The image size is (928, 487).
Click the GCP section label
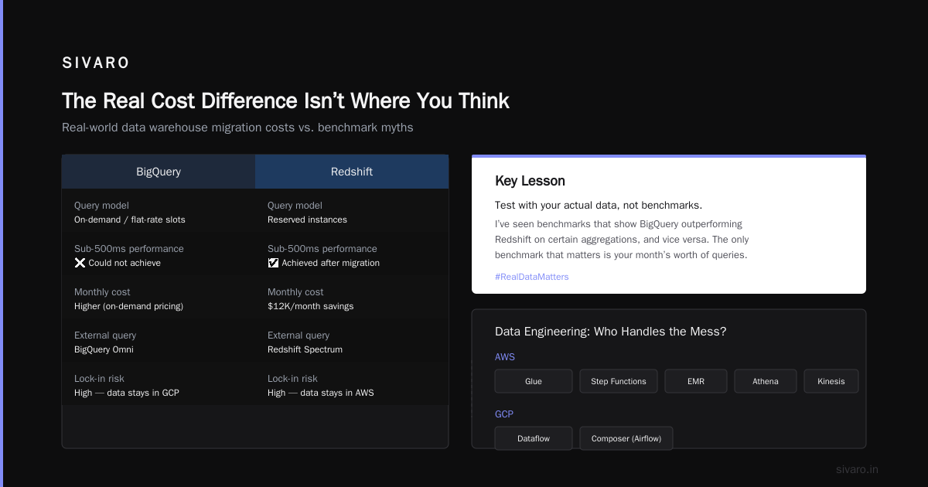504,414
